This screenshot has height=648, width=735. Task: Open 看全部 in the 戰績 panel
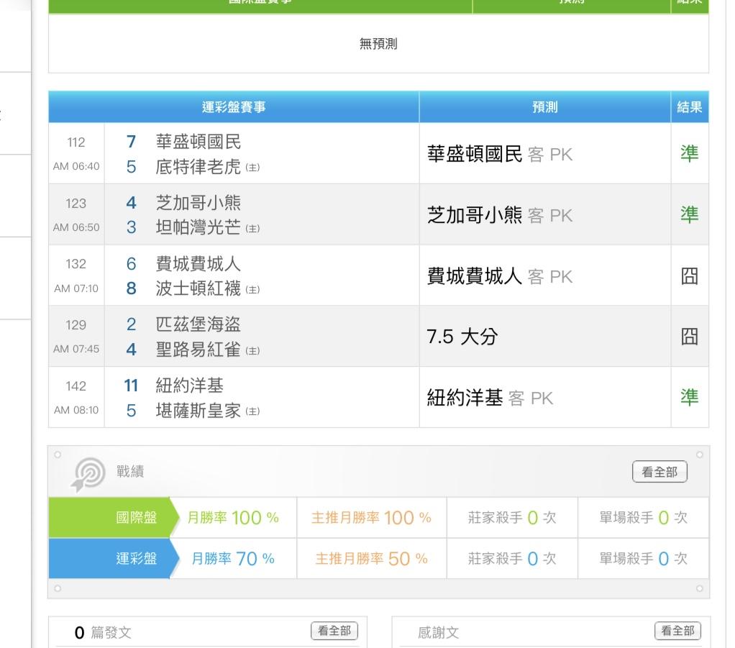point(659,472)
